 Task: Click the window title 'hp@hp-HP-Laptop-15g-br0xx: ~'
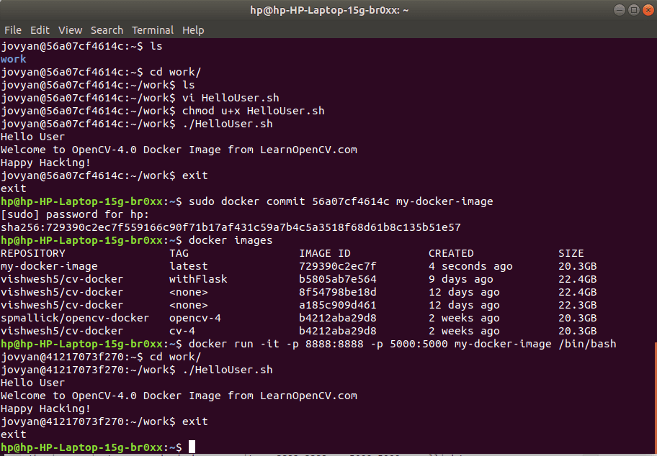tap(329, 10)
